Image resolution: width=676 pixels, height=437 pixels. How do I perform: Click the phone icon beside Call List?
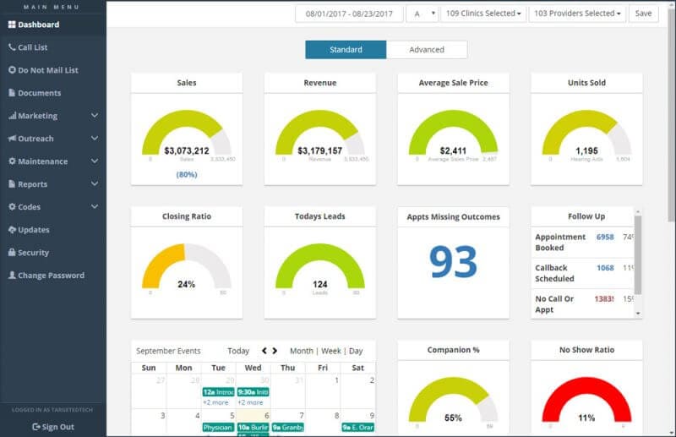pos(12,47)
